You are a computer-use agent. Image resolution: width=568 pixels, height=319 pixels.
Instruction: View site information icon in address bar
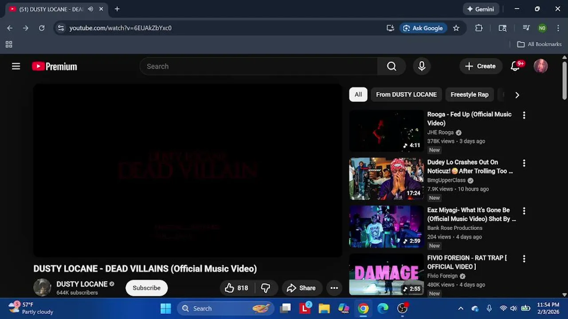click(61, 28)
